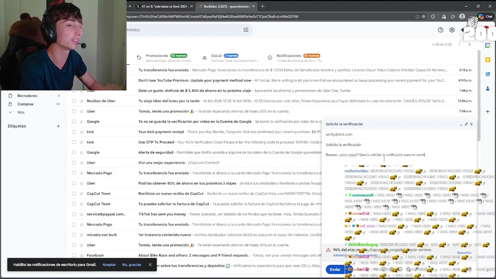Open search filter options icon
The image size is (496, 279).
(246, 30)
